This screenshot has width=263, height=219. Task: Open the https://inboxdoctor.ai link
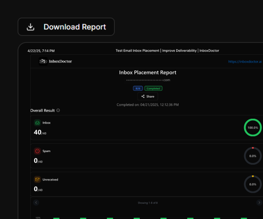(245, 61)
